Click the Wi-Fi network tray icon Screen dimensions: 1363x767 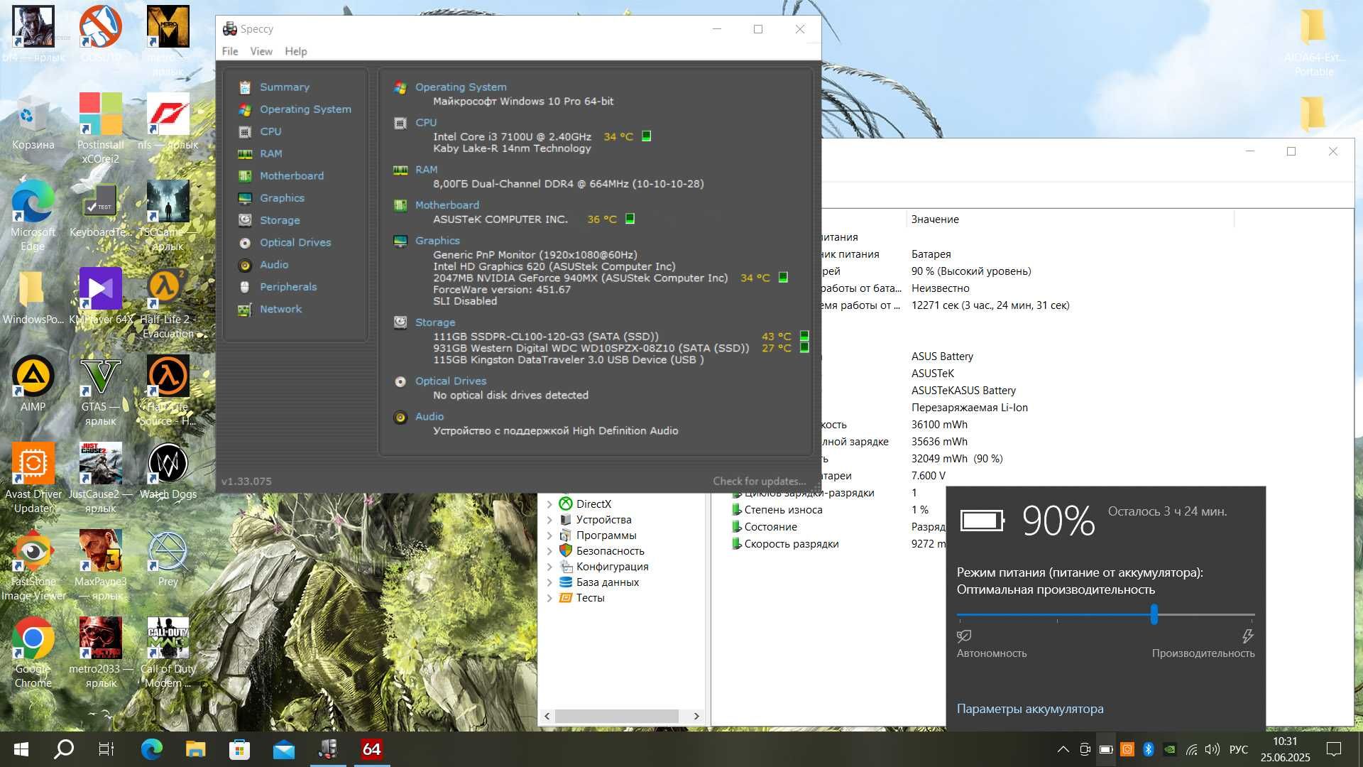(1191, 749)
